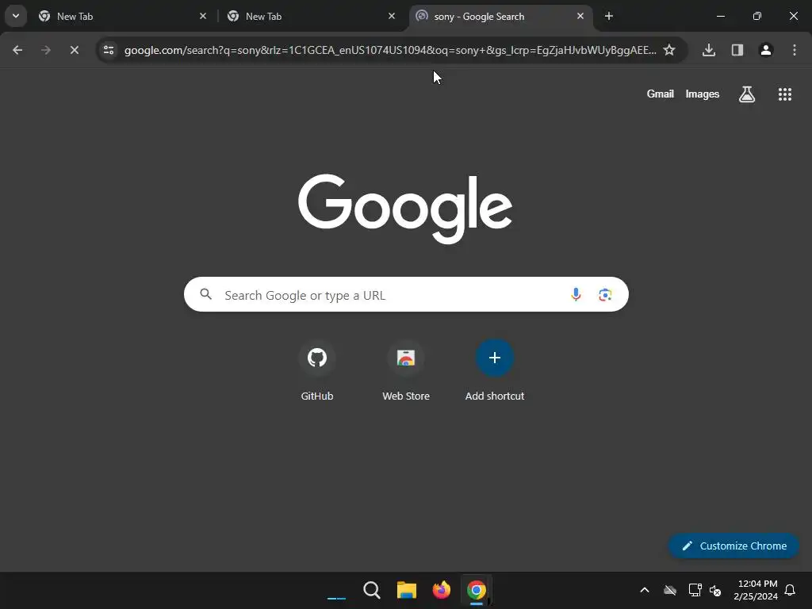Viewport: 812px width, 609px height.
Task: Open Windows taskbar search
Action: [x=372, y=590]
